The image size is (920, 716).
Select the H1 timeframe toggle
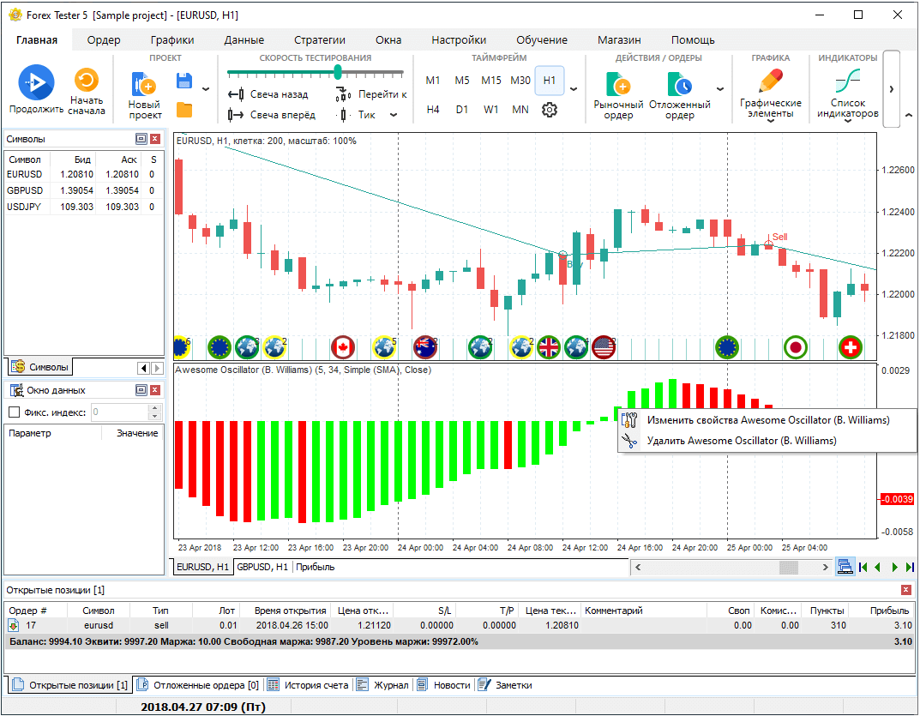(550, 81)
